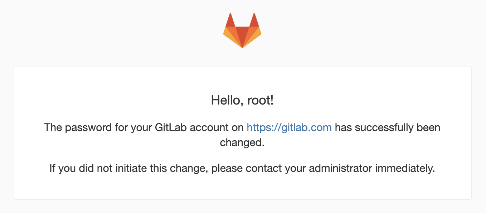Image resolution: width=486 pixels, height=213 pixels.
Task: Click the "Hello, root!" heading
Action: pyautogui.click(x=242, y=100)
